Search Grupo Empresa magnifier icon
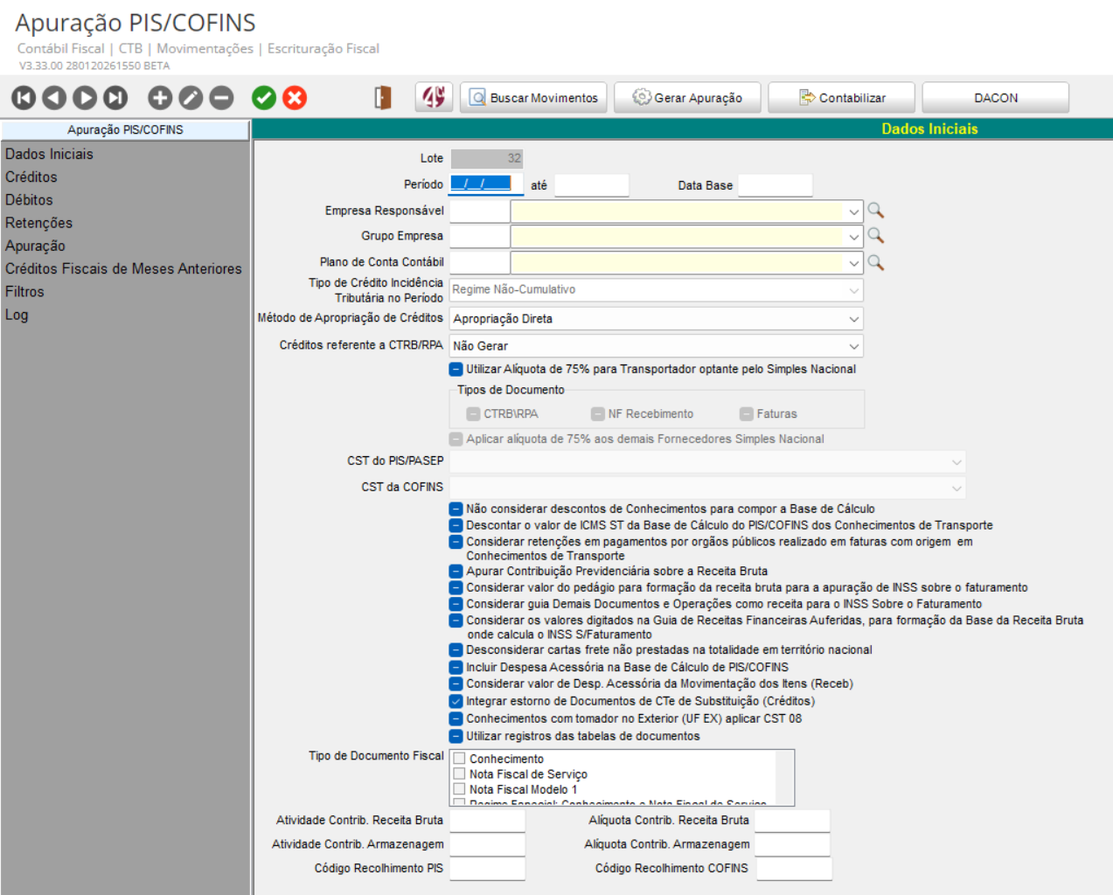This screenshot has height=895, width=1113. 875,236
